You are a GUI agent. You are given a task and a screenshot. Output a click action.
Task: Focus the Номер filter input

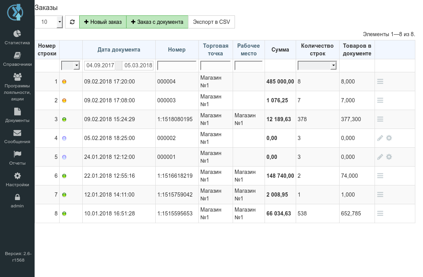click(177, 65)
